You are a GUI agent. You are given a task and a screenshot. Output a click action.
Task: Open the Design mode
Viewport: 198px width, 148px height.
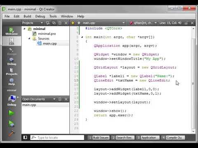[x=12, y=51]
